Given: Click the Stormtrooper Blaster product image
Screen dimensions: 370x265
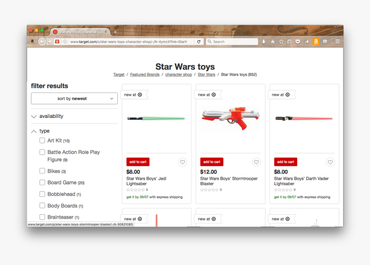Looking at the screenshot, I should click(x=231, y=118).
